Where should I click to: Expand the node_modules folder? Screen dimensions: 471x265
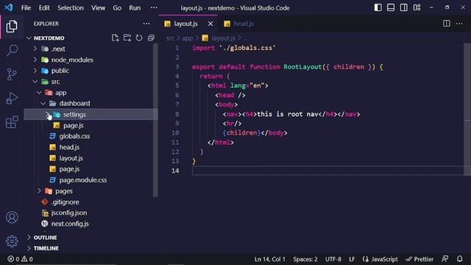pos(35,60)
